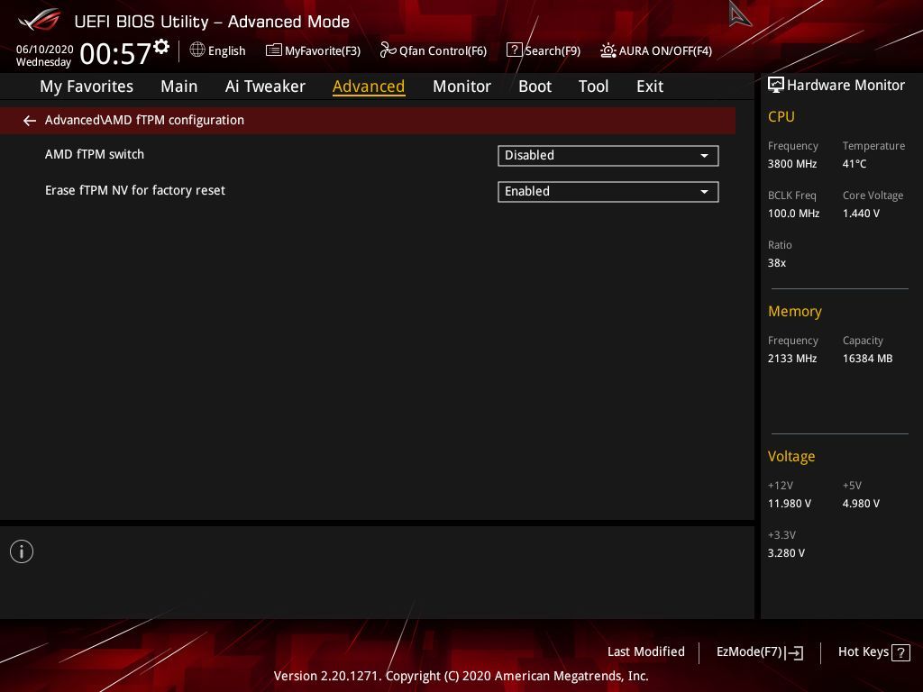Click the EzMode exit arrow icon
Viewport: 923px width, 692px height.
[794, 652]
